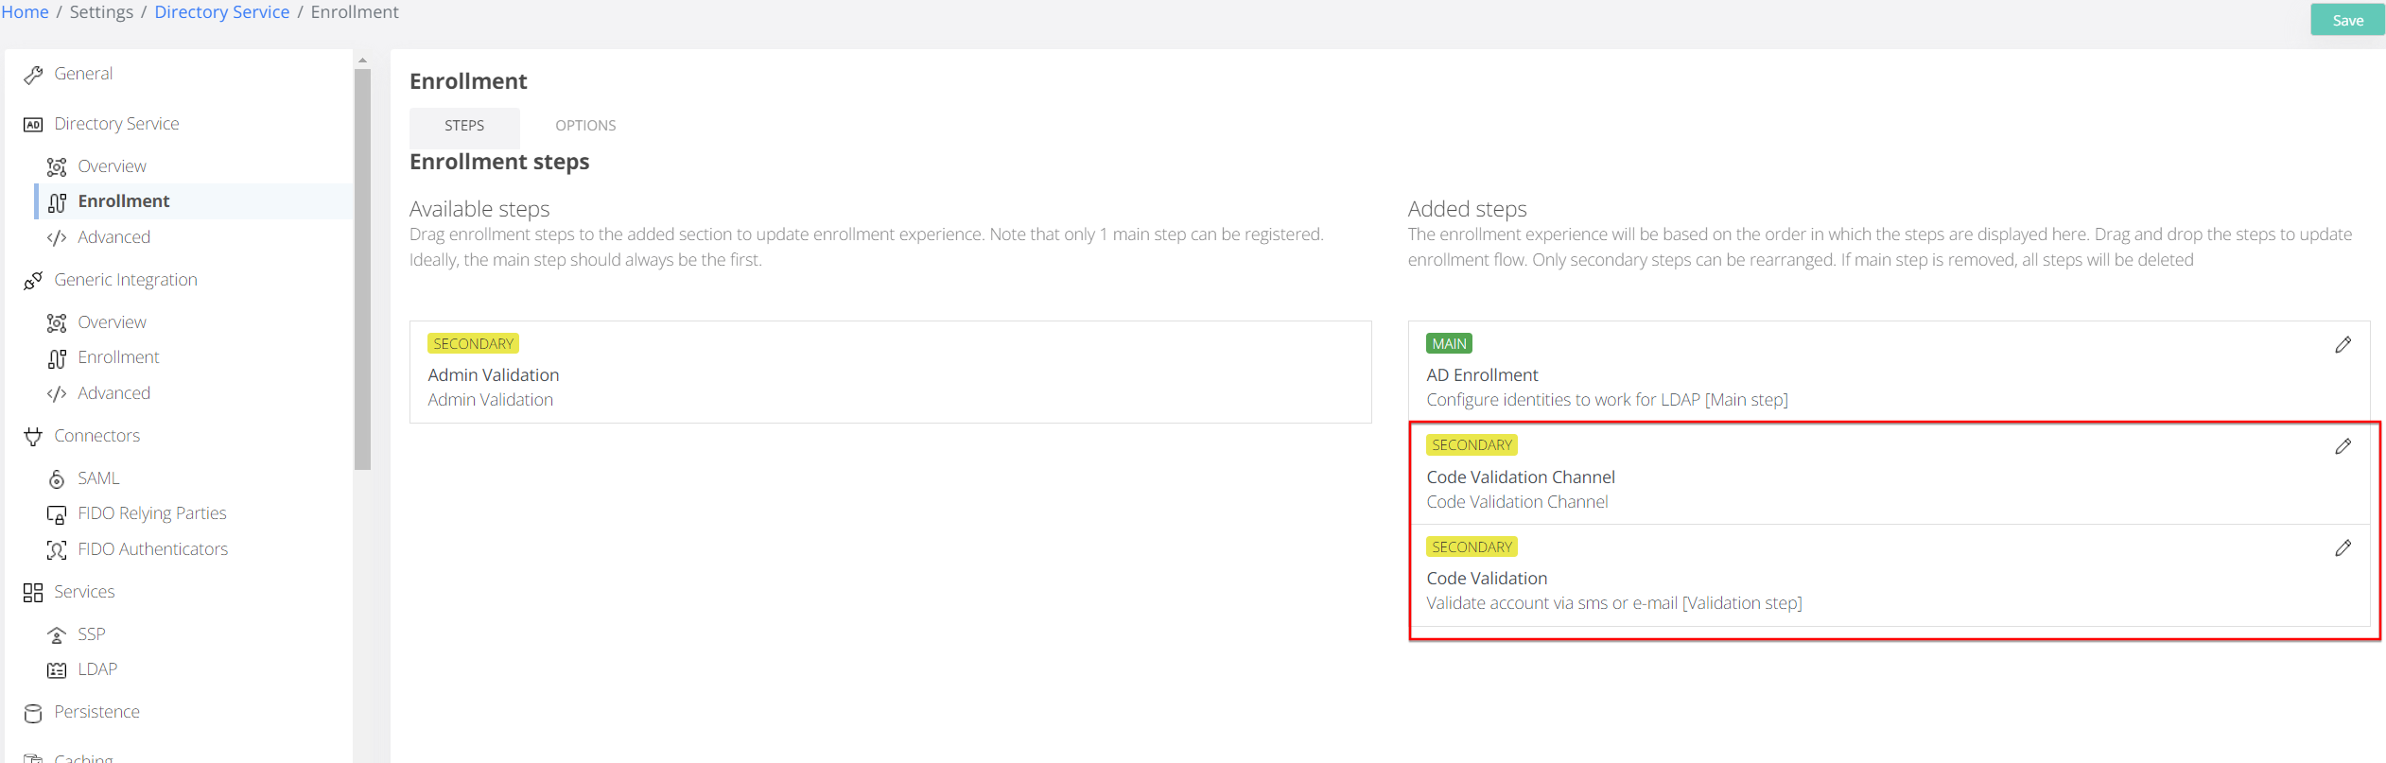
Task: Click FIDO Relying Parties icon
Action: pyautogui.click(x=57, y=514)
